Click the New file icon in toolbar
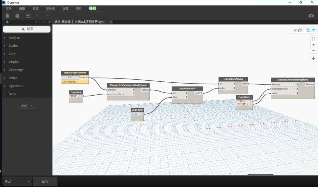The width and height of the screenshot is (318, 187). [x=8, y=16]
